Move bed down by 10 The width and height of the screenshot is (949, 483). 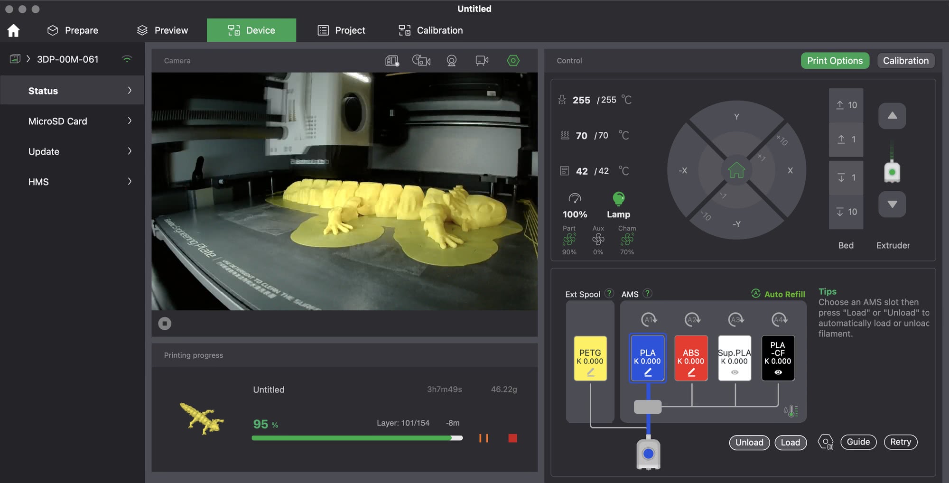point(846,212)
